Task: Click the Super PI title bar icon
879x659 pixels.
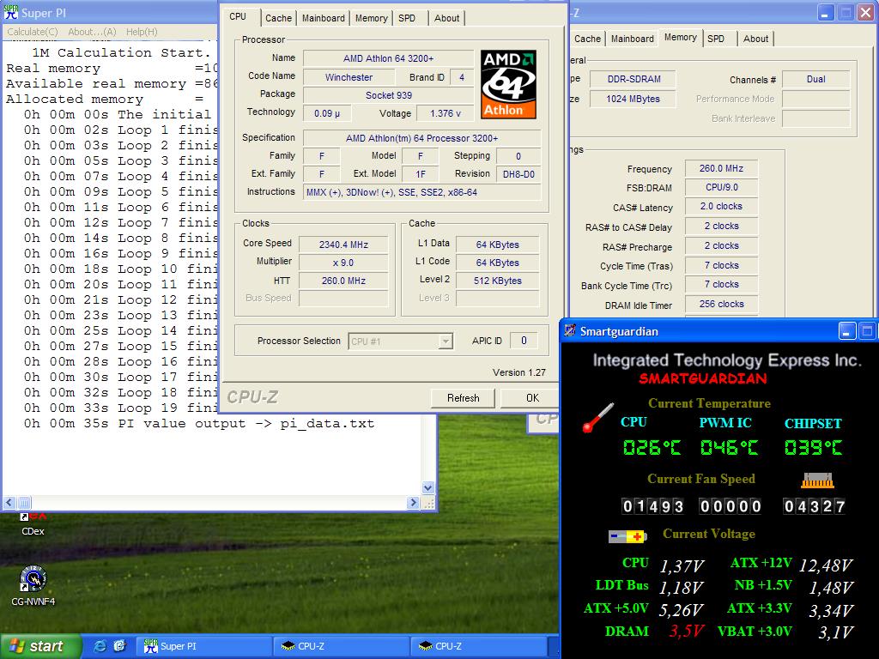Action: 10,12
